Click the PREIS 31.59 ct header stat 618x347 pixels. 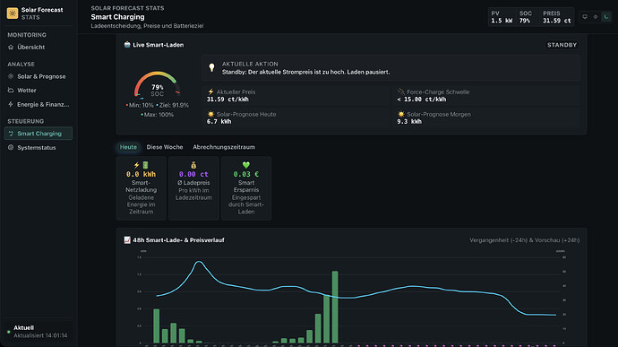[556, 17]
